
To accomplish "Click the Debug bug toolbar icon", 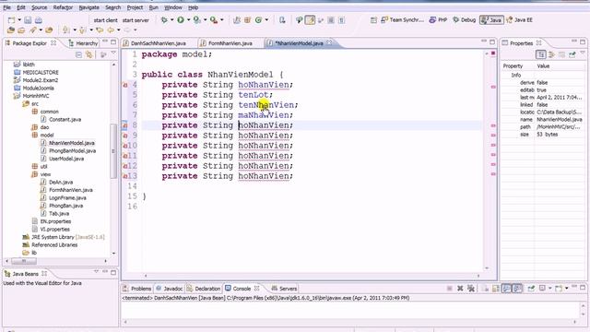I will pyautogui.click(x=164, y=20).
